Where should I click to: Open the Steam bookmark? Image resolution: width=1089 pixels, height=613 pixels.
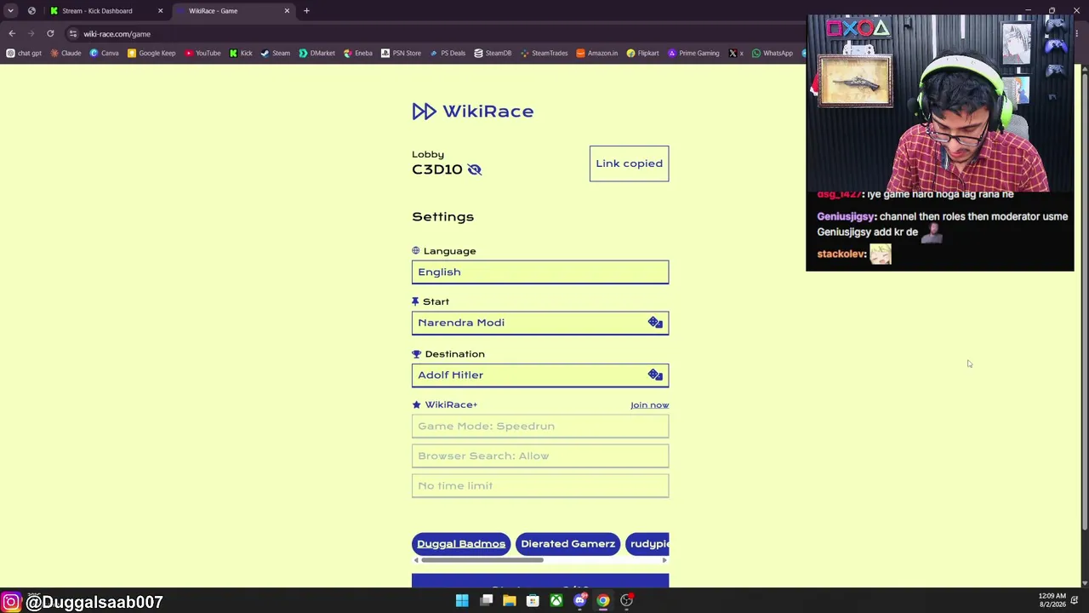click(275, 54)
